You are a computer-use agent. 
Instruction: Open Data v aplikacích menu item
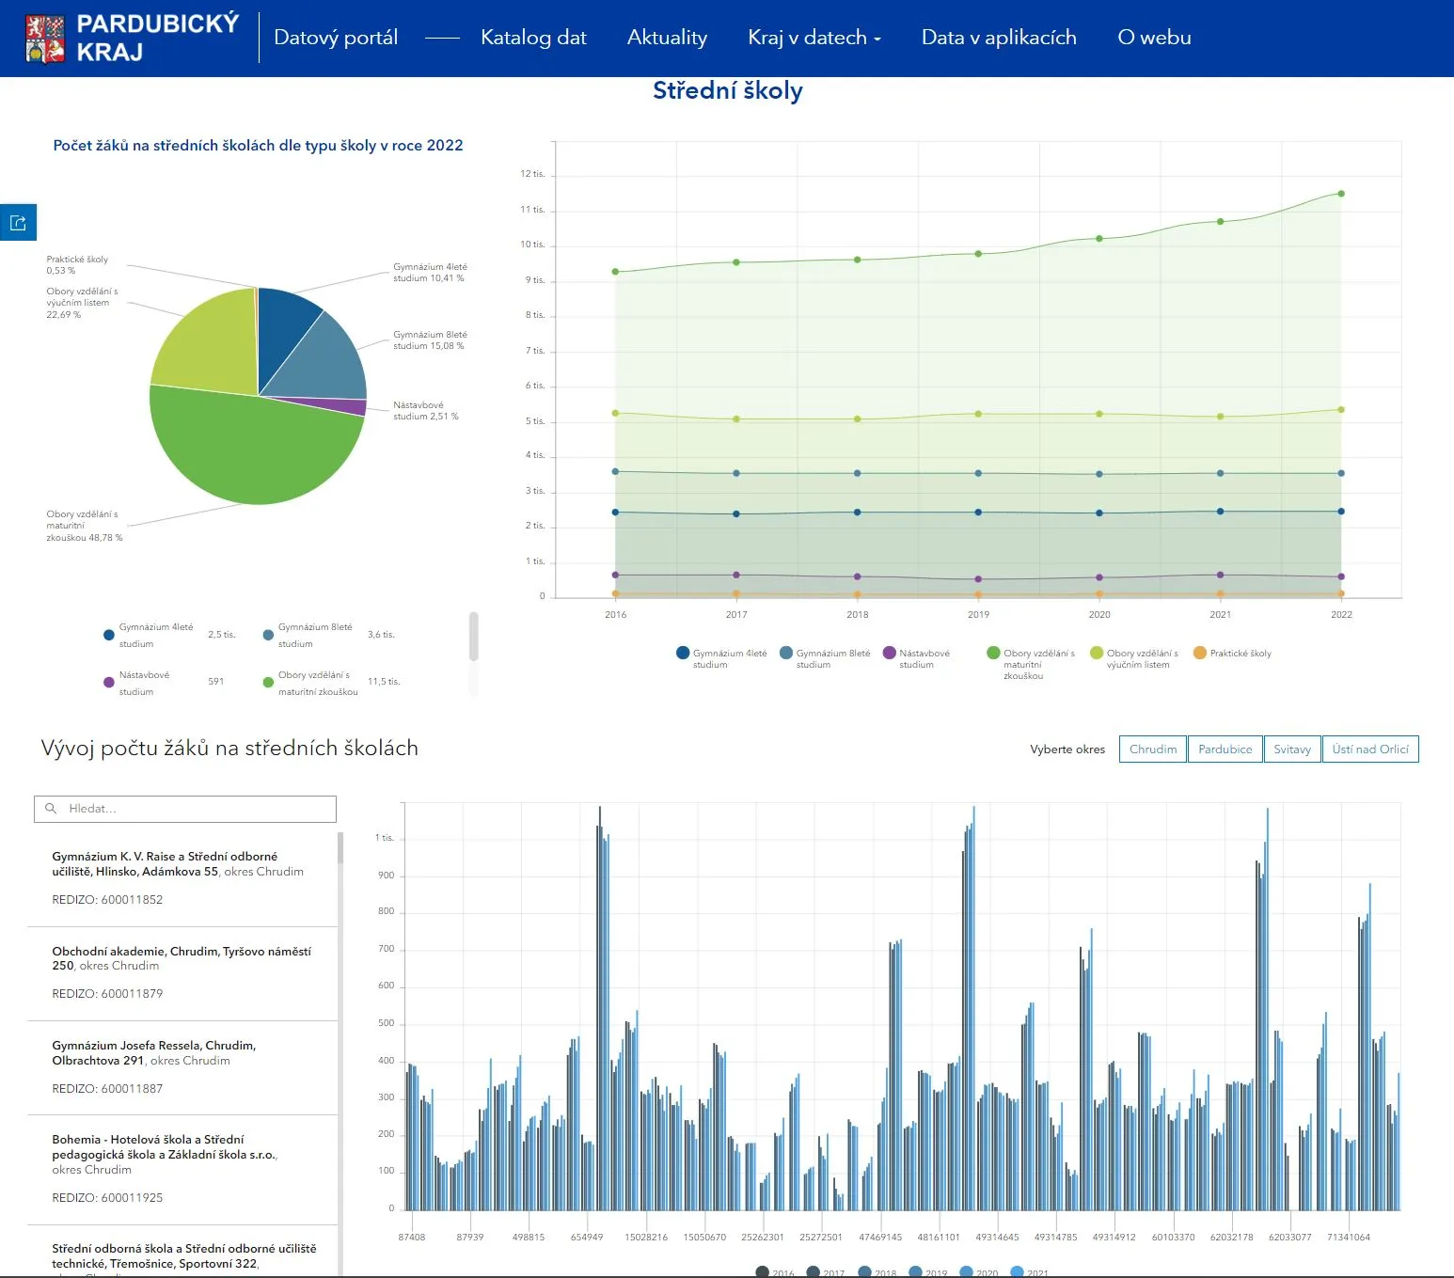999,38
